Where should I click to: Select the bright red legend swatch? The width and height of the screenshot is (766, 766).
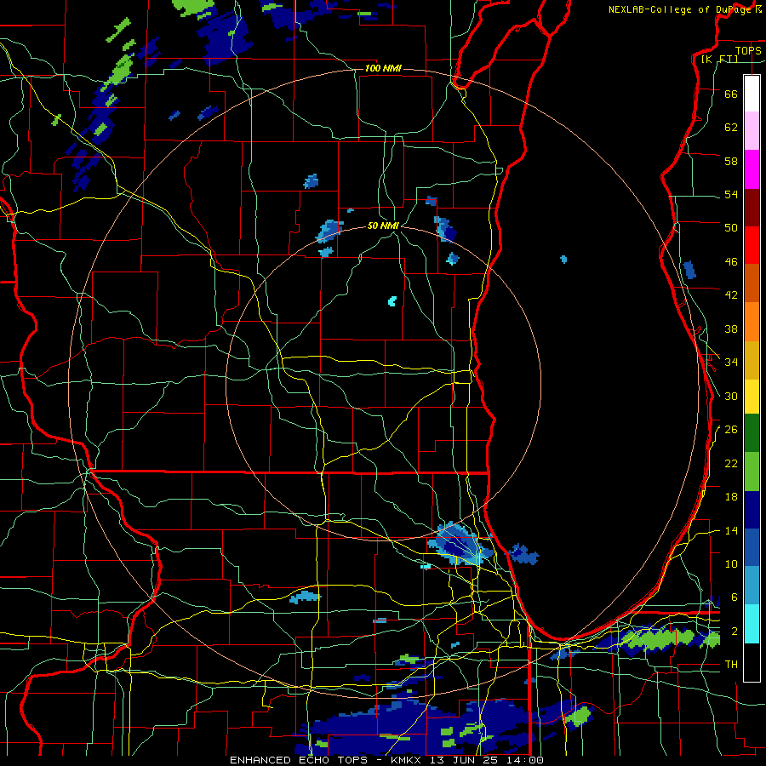click(x=752, y=245)
